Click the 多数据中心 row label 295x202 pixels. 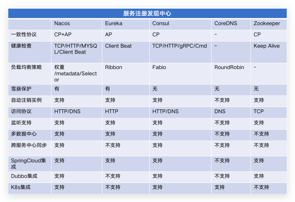(x=24, y=134)
